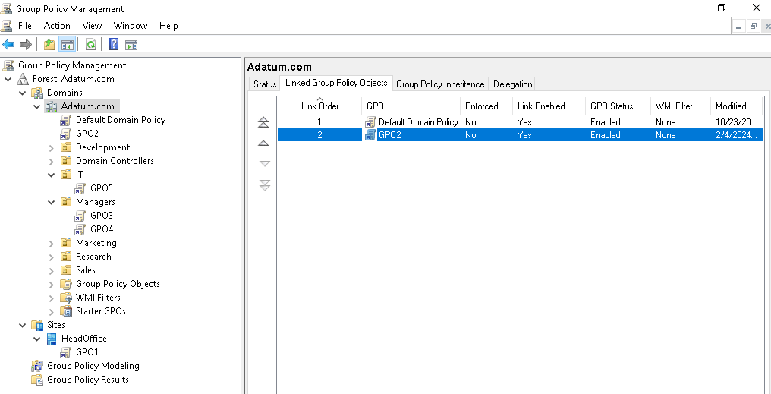Image resolution: width=771 pixels, height=394 pixels.
Task: Select the Linked Group Policy Objects tab
Action: point(336,83)
